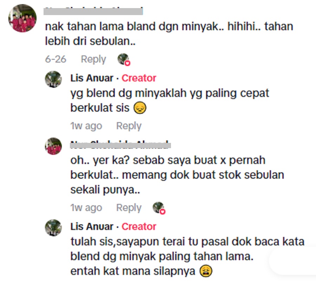The width and height of the screenshot is (316, 284).
Task: Open the pink-shirt avatar on the 'oh.. yer ka?' reply
Action: point(53,146)
